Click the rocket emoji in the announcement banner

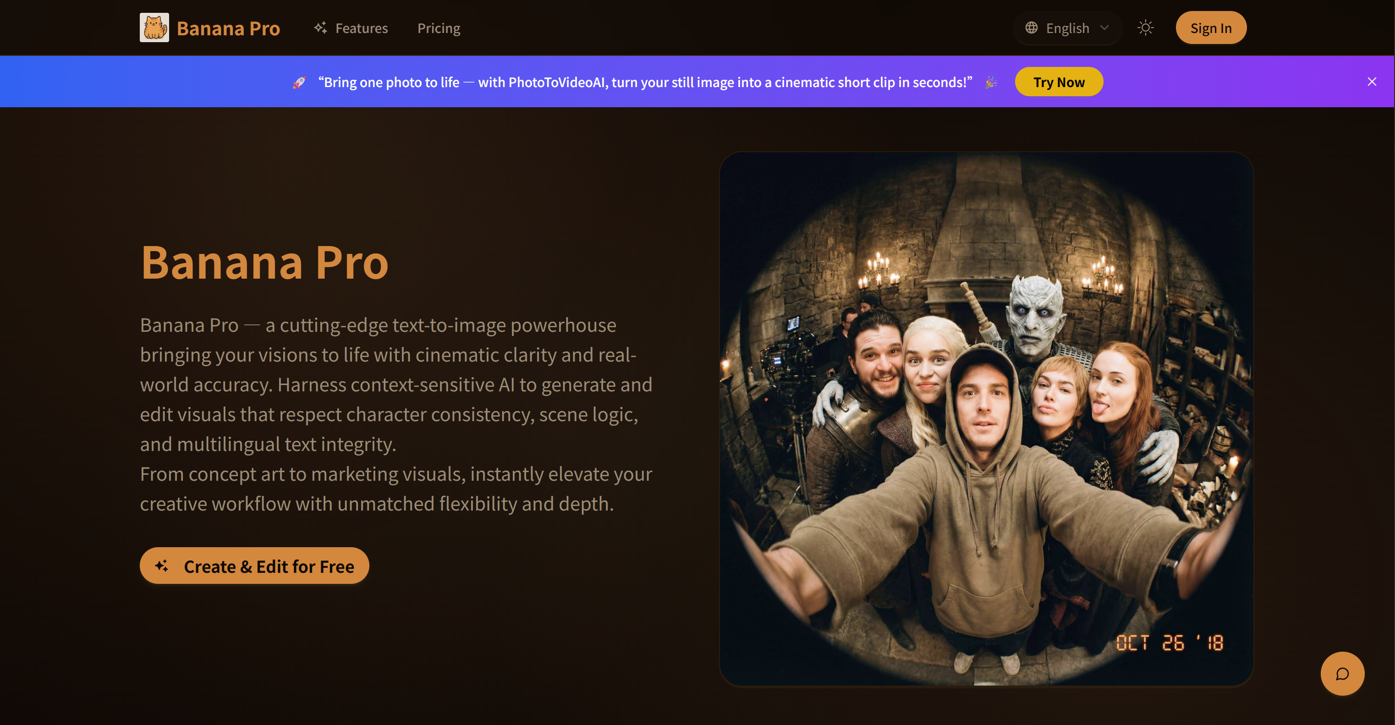(298, 82)
